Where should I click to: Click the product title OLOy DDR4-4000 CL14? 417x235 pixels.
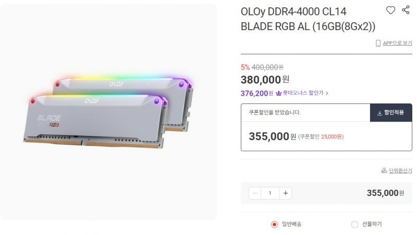coord(293,11)
